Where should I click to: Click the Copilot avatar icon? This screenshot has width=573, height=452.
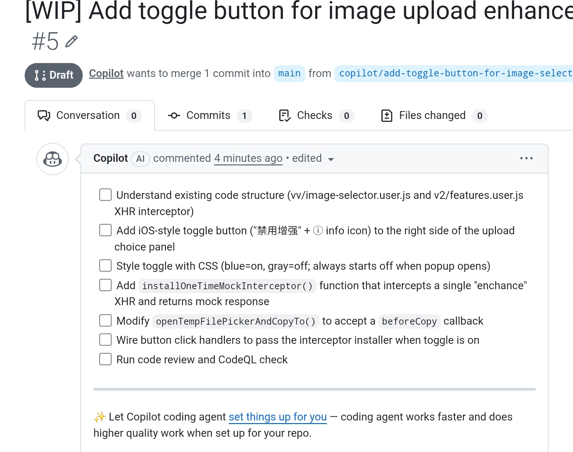point(53,159)
